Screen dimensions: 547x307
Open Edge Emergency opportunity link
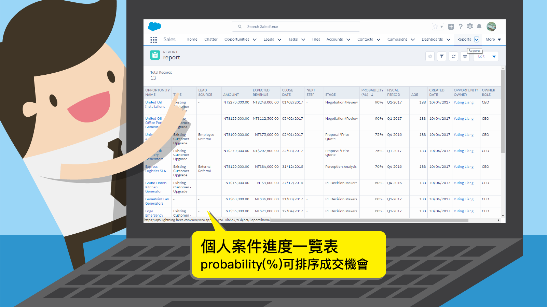[154, 213]
